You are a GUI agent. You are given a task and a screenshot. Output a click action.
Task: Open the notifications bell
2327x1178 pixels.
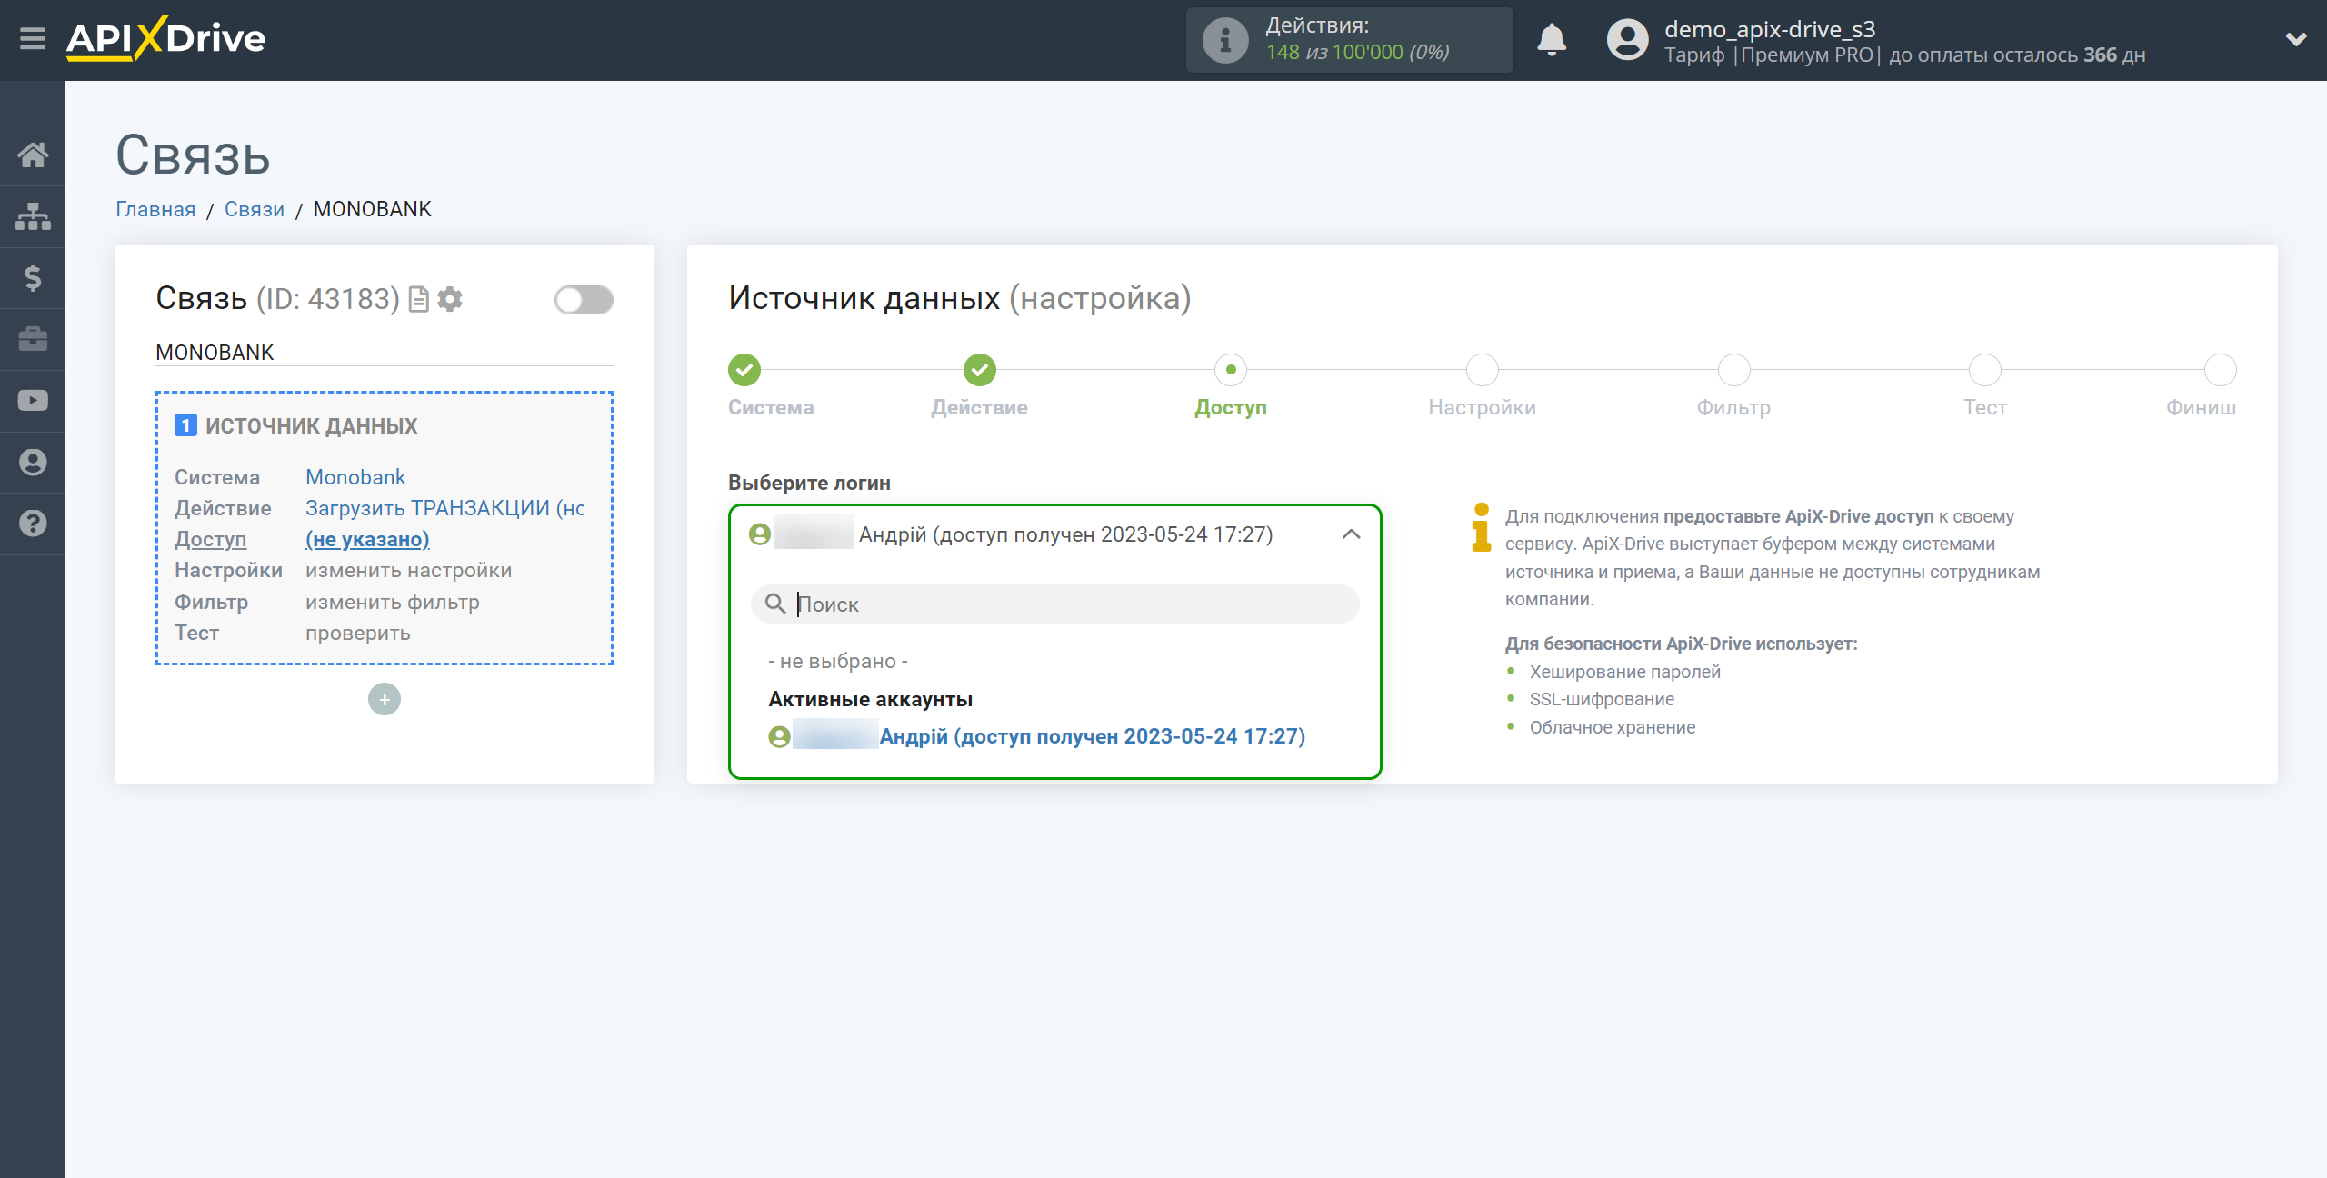point(1552,40)
